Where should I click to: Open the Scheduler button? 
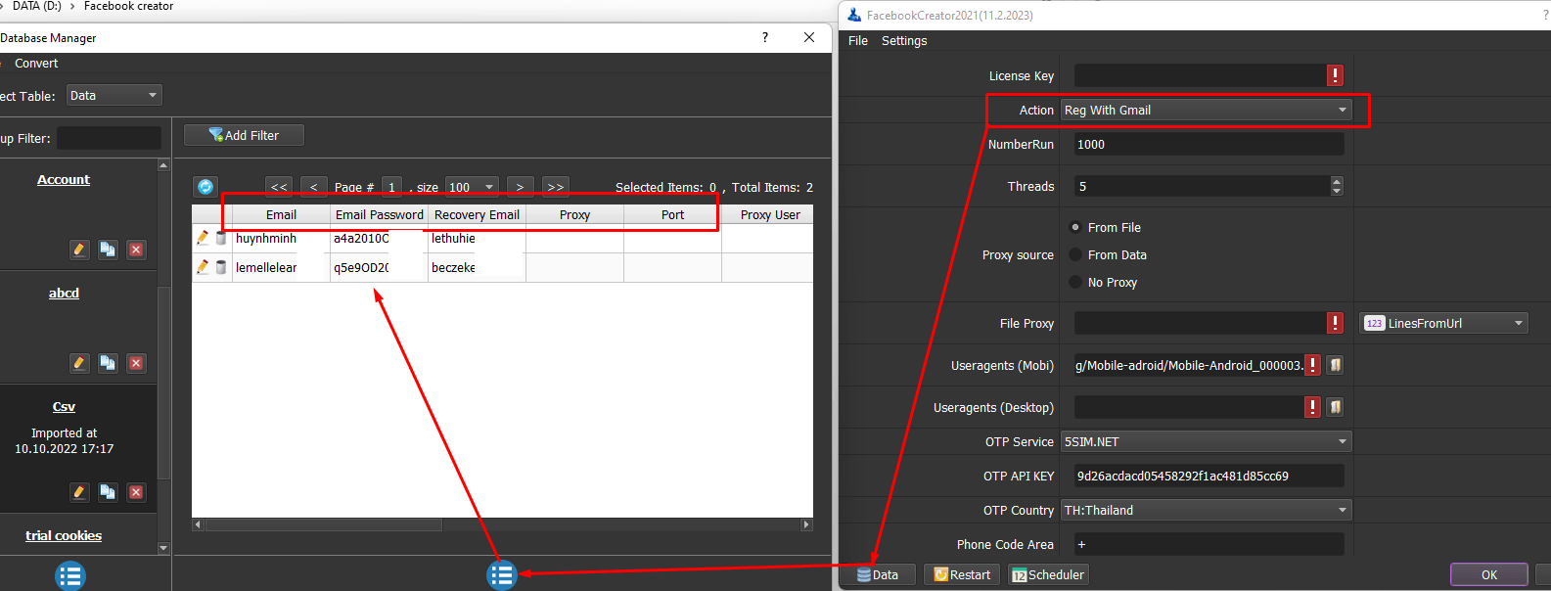1048,574
